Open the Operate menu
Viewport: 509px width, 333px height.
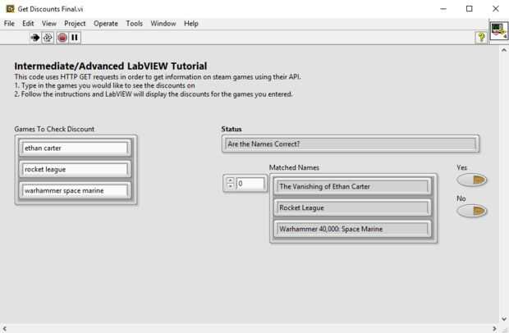106,24
